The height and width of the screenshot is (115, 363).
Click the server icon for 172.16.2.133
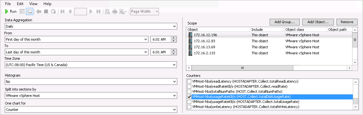click(190, 53)
